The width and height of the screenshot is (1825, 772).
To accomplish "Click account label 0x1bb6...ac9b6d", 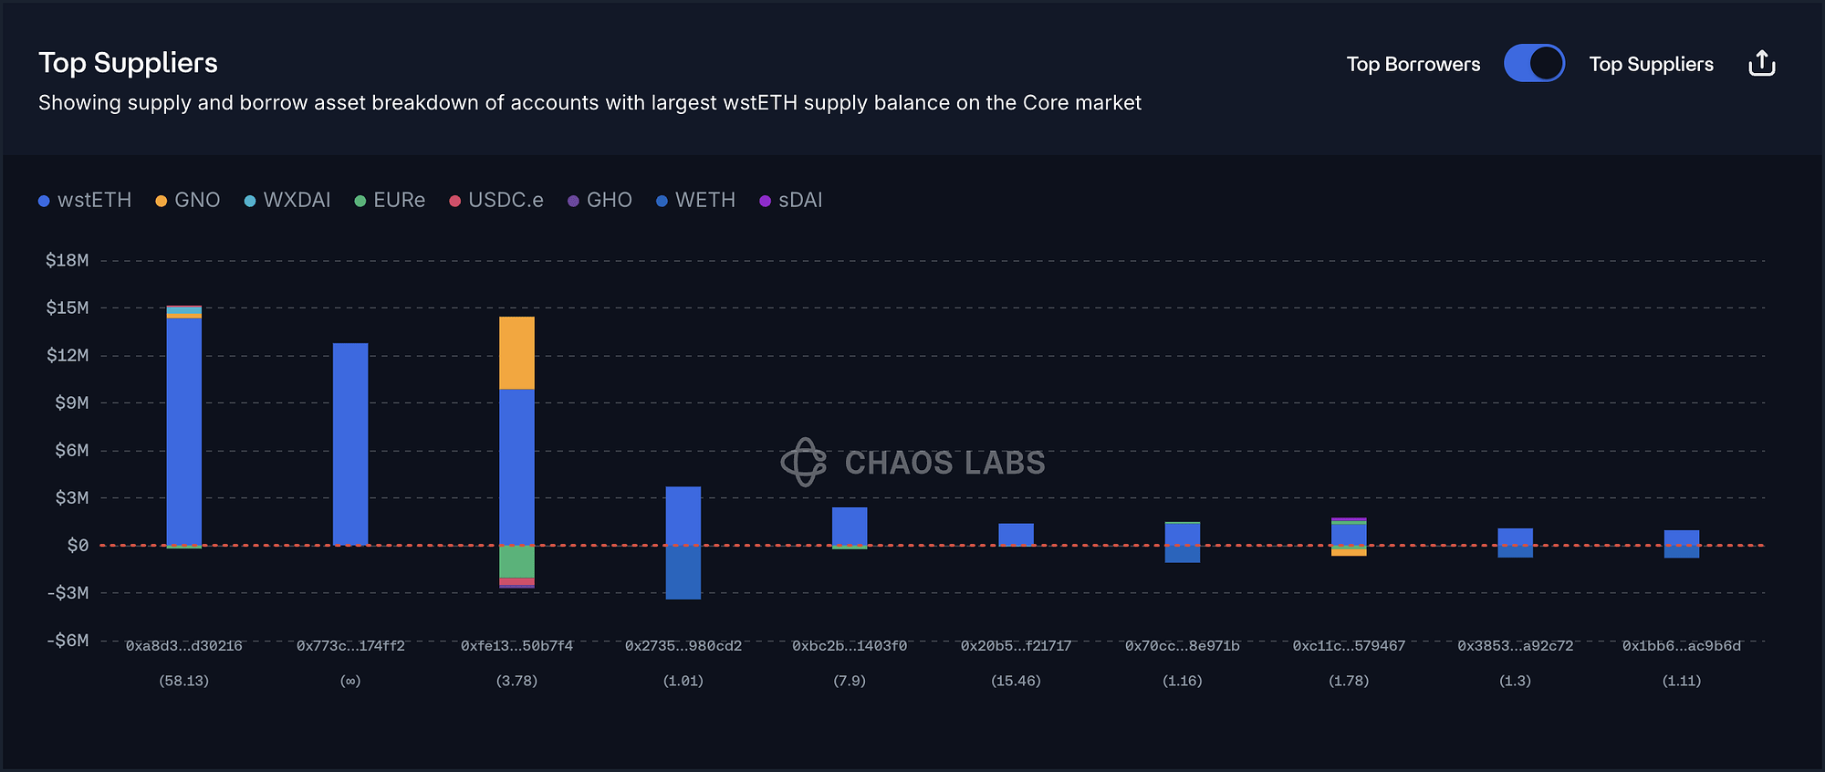I will pos(1681,646).
